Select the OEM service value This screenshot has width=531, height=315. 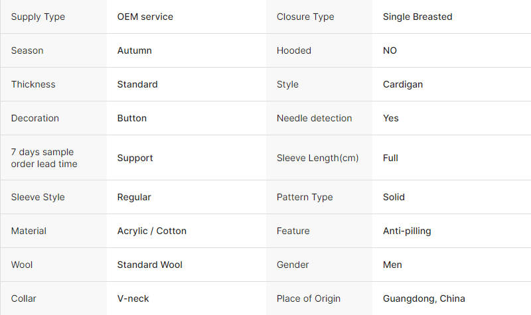[x=145, y=17]
